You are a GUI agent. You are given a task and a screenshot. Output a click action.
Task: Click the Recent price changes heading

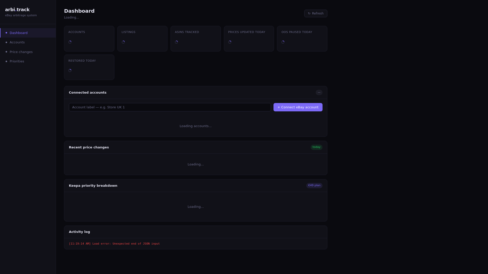(89, 147)
